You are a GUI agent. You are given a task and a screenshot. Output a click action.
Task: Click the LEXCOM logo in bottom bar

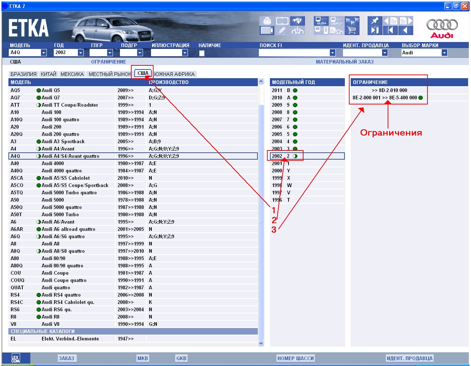point(16,358)
